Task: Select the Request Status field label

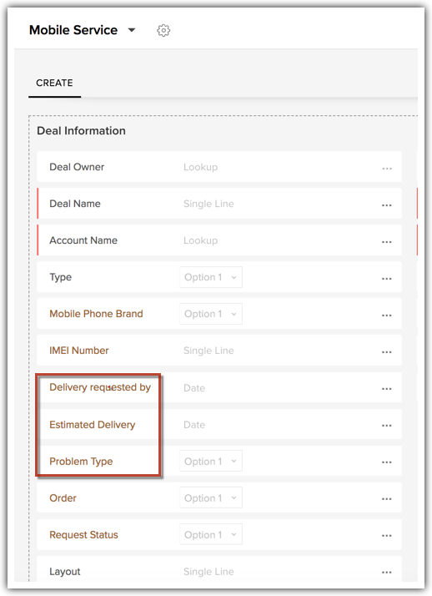Action: (83, 535)
